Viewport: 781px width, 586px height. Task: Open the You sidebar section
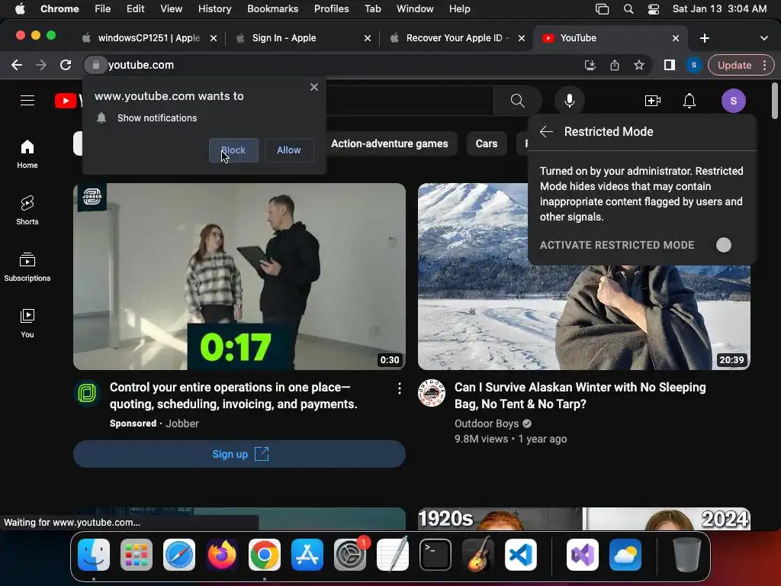pos(27,324)
